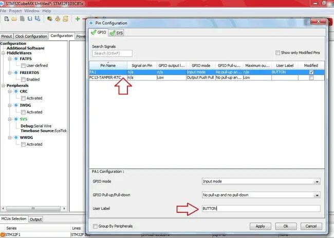Toggle Show only Modified Pins checkbox
334x238 pixels.
tap(277, 52)
